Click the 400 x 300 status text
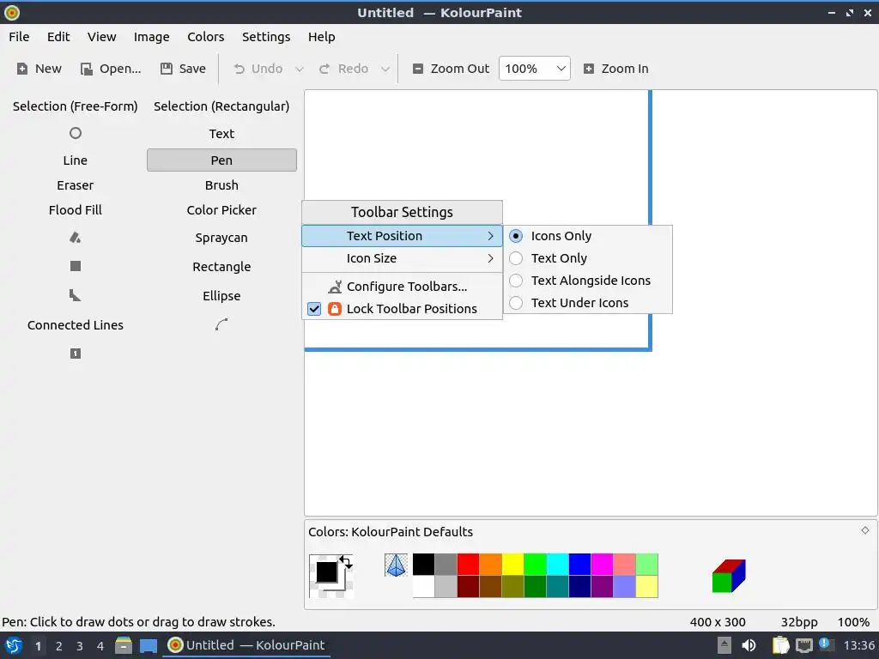Image resolution: width=879 pixels, height=659 pixels. 718,622
